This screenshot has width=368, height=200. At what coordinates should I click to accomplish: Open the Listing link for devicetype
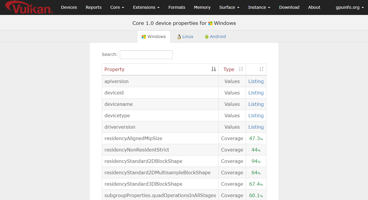[256, 115]
